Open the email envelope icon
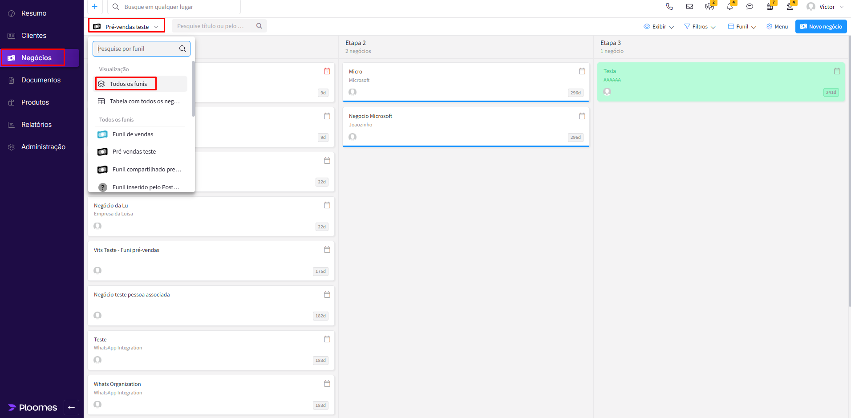The height and width of the screenshot is (418, 851). (x=689, y=7)
